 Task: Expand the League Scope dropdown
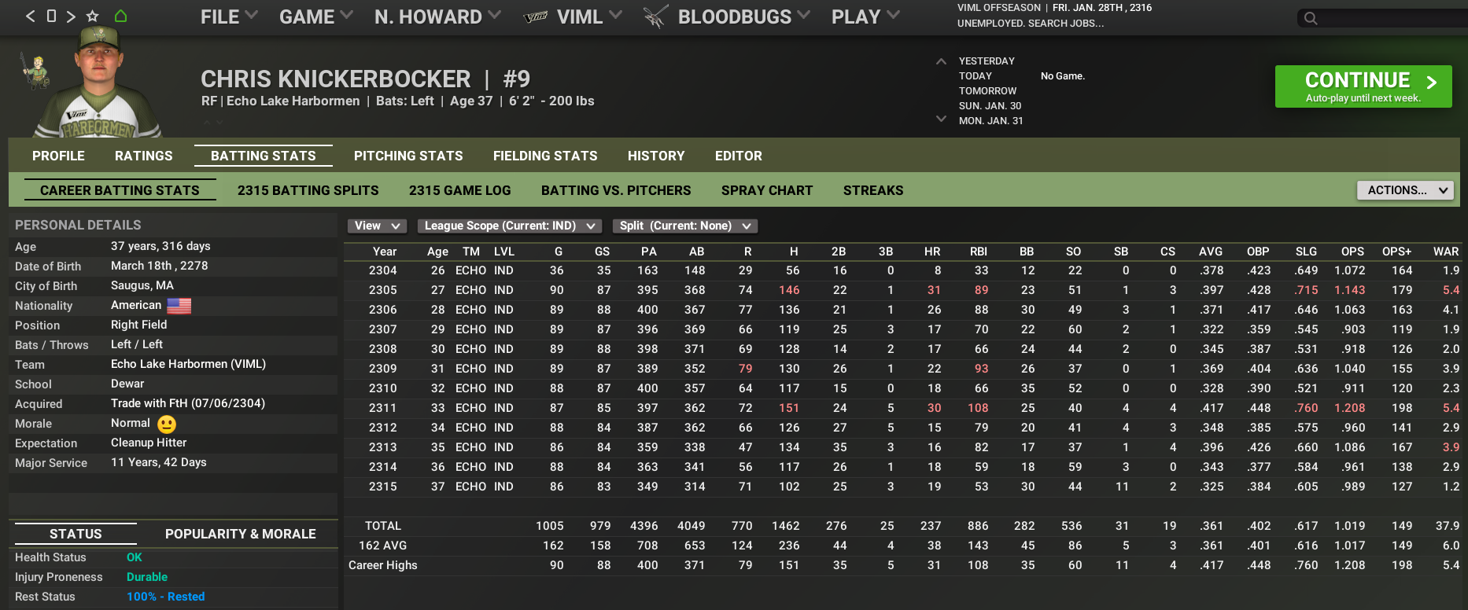(x=509, y=226)
